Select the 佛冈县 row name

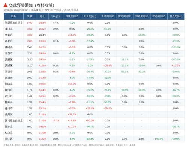coord(9,47)
